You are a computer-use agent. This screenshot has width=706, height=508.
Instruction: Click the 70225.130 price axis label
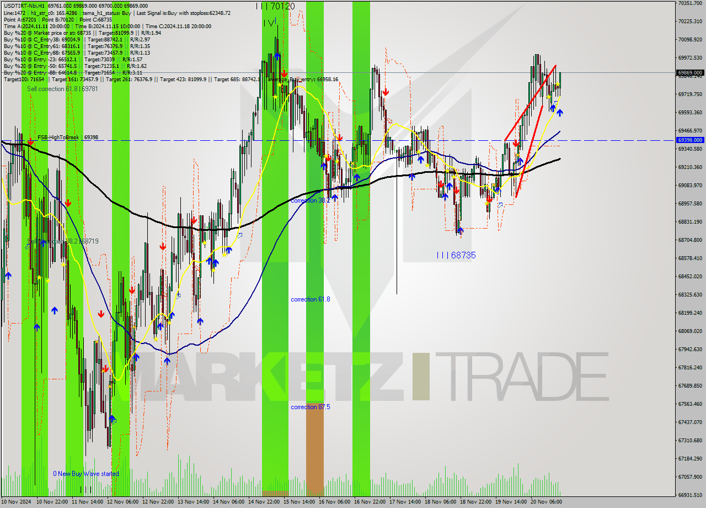click(690, 21)
